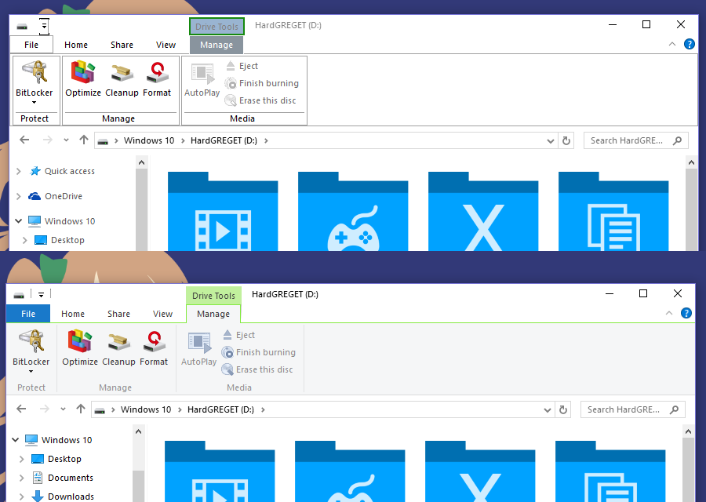Open the File tab in the bottom window
The image size is (706, 502).
coord(28,314)
